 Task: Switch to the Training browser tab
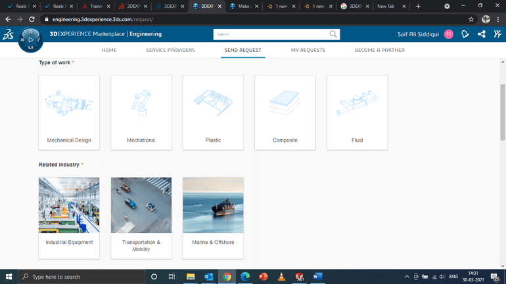point(96,6)
